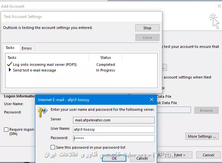Select the "Send test e-mail message" row
The height and width of the screenshot is (163, 222).
coord(61,70)
